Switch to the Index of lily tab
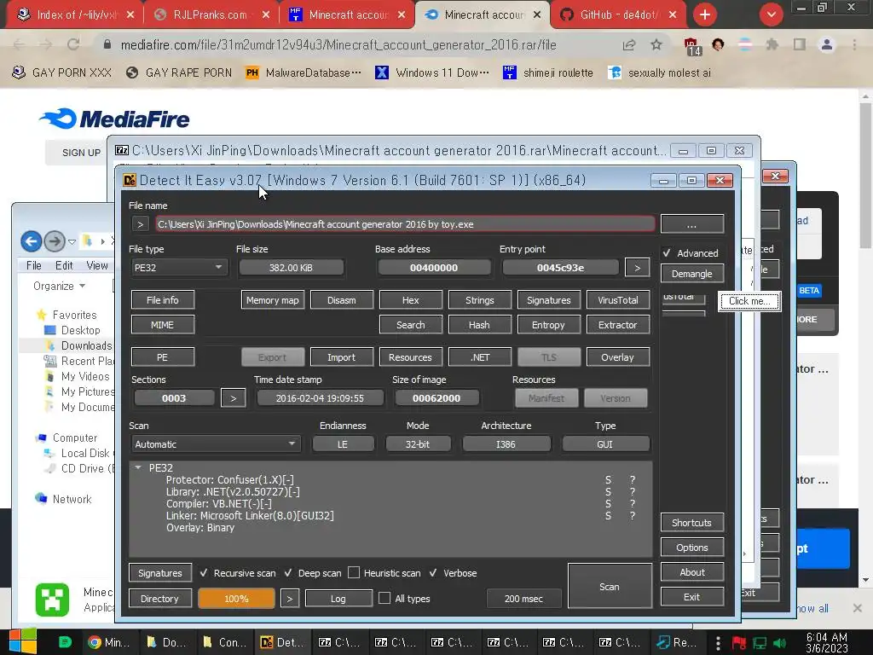Screen dimensions: 873x655 [x=75, y=14]
